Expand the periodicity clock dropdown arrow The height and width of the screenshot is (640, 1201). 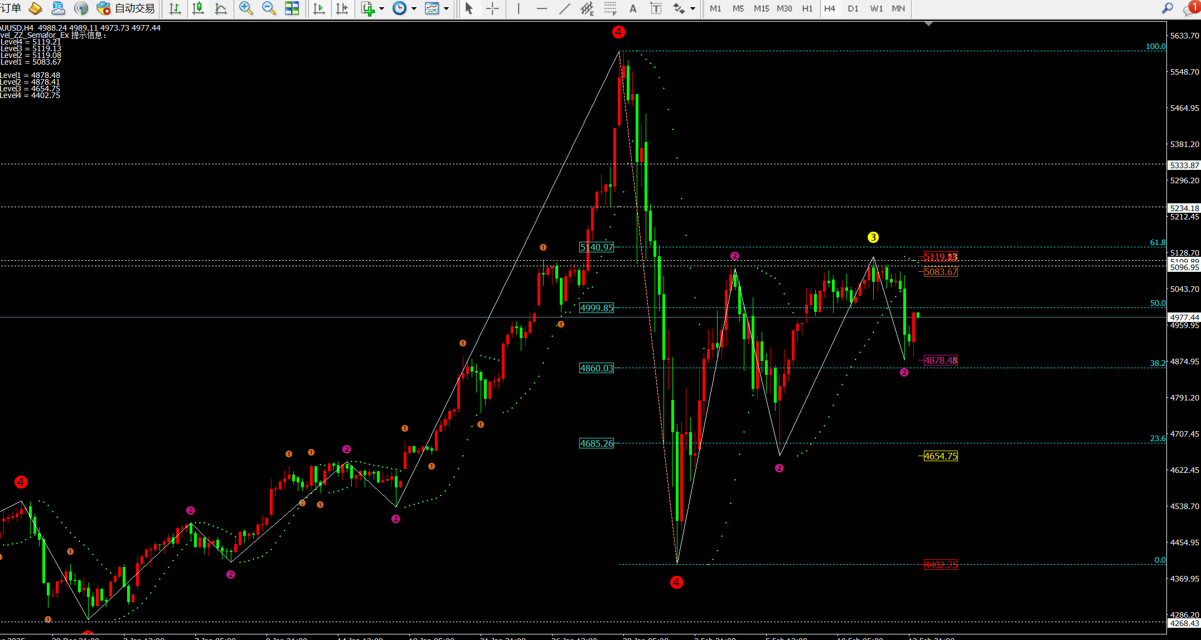[414, 8]
